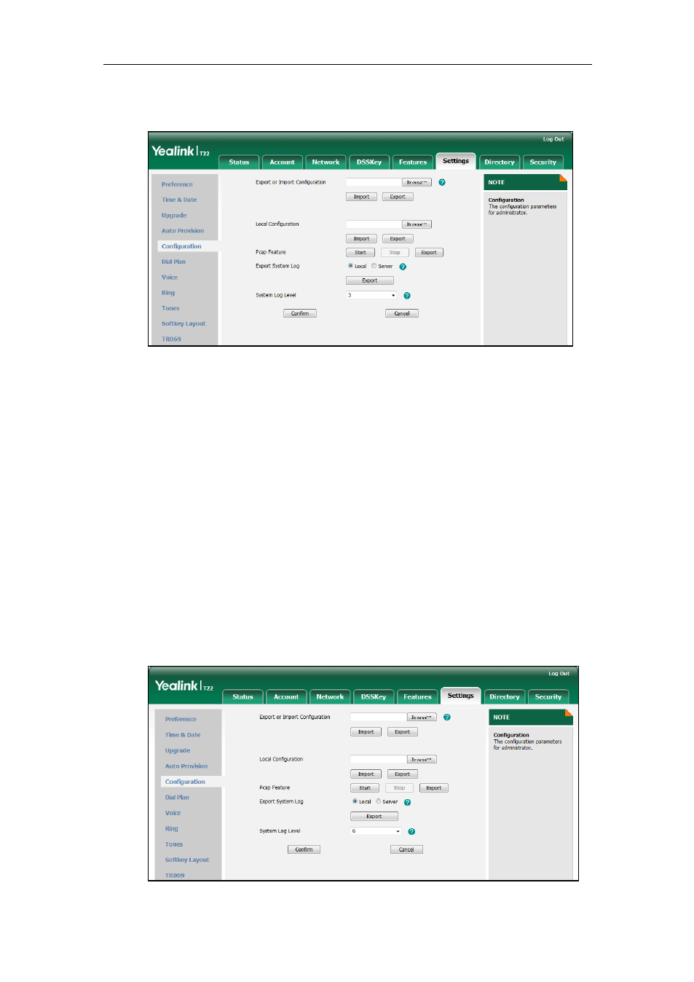Click Yealink logo in upper screenshot
694x982 pixels.
pos(181,151)
